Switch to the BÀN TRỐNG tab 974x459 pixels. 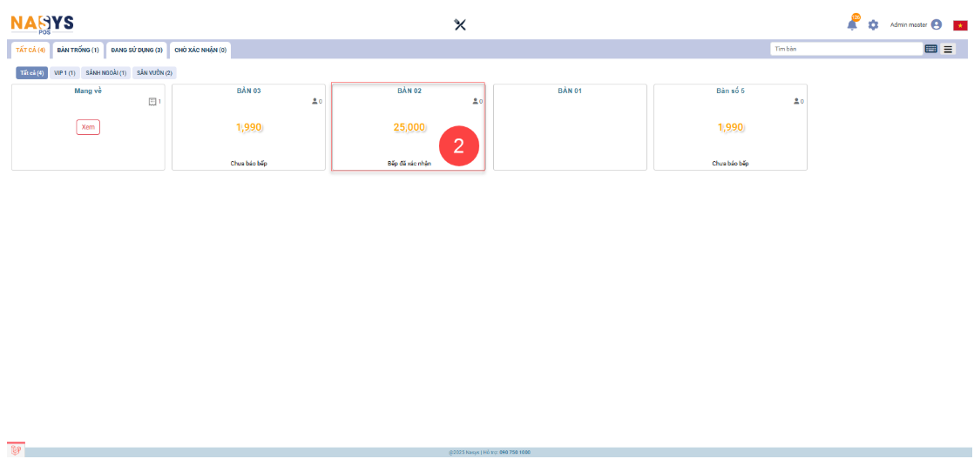pos(78,50)
